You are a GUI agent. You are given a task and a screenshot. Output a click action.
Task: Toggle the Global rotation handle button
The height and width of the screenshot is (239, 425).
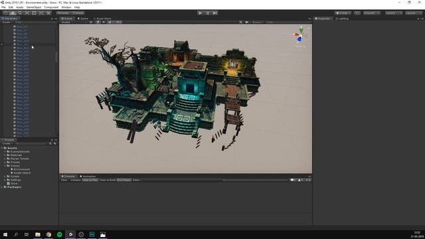point(78,13)
